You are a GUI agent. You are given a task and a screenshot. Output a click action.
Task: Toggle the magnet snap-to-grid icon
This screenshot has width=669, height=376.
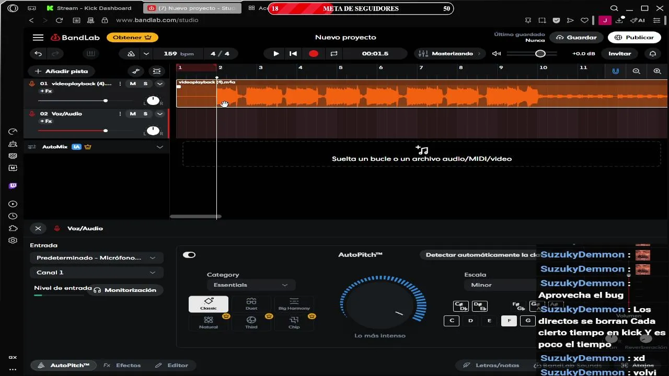(x=616, y=71)
